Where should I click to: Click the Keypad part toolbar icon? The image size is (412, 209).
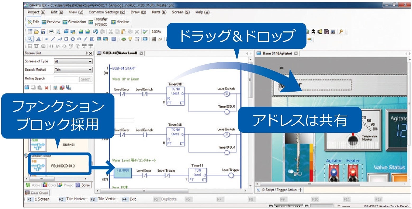pyautogui.click(x=154, y=39)
